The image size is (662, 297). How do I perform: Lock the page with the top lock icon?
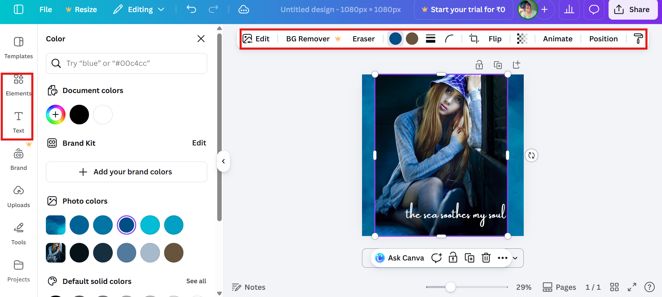click(x=479, y=65)
